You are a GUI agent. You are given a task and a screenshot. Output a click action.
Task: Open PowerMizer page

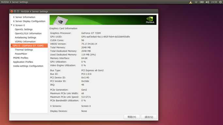pos(21,54)
